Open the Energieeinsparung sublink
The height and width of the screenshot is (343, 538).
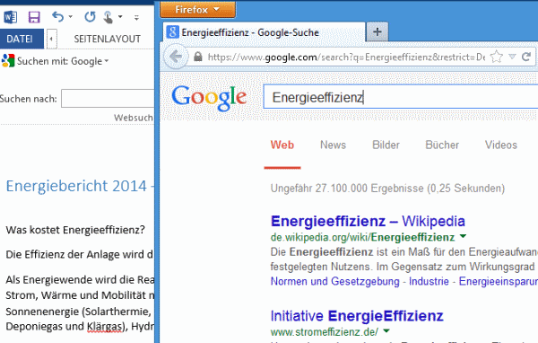(499, 281)
